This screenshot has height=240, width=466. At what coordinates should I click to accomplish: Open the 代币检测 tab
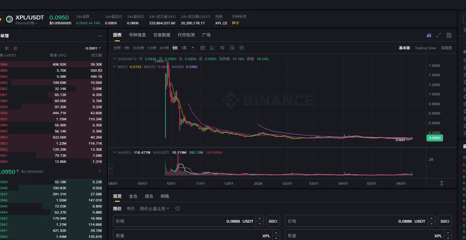[x=186, y=35]
